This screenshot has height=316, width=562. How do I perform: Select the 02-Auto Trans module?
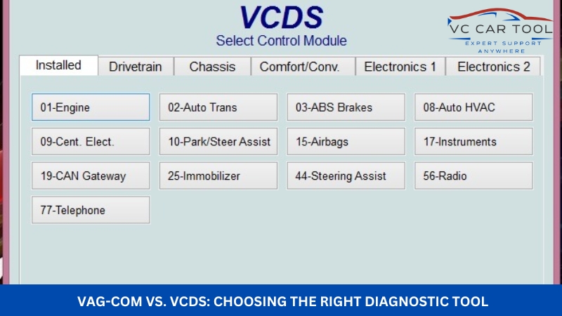pyautogui.click(x=218, y=107)
